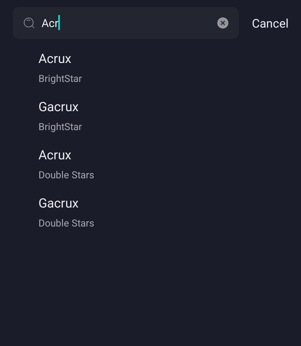Image resolution: width=301 pixels, height=346 pixels.
Task: Click the BrightStar label under Gacrux
Action: tap(60, 127)
